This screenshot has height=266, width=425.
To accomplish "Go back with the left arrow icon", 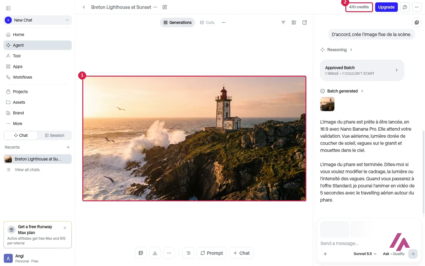I will (84, 7).
